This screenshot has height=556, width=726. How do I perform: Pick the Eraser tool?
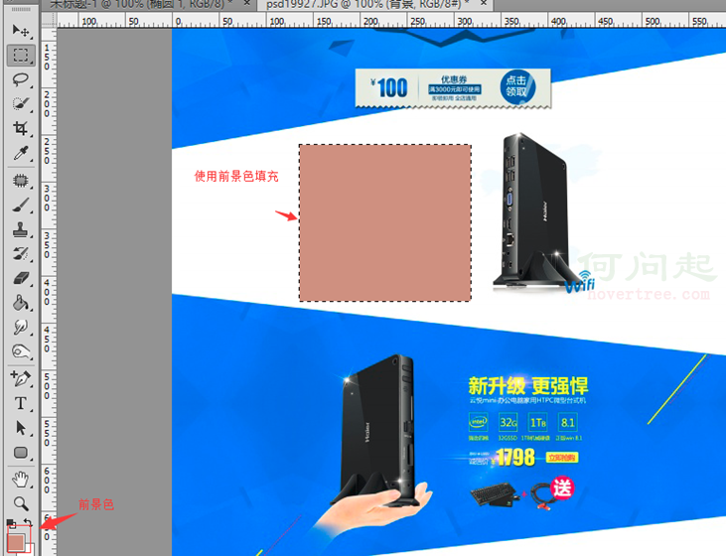[x=20, y=279]
